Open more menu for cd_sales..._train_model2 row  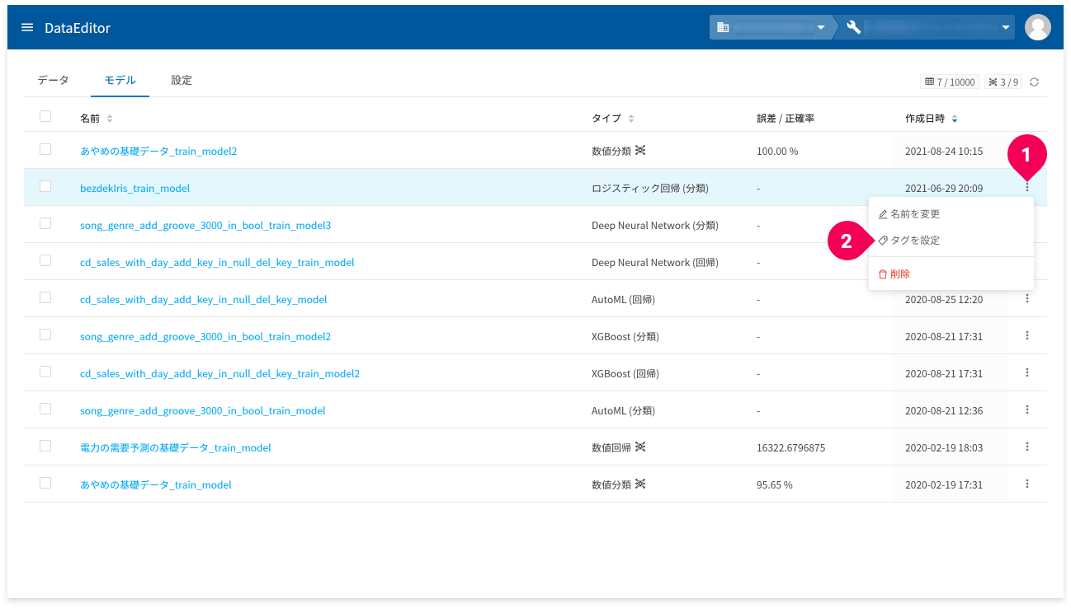[x=1027, y=372]
